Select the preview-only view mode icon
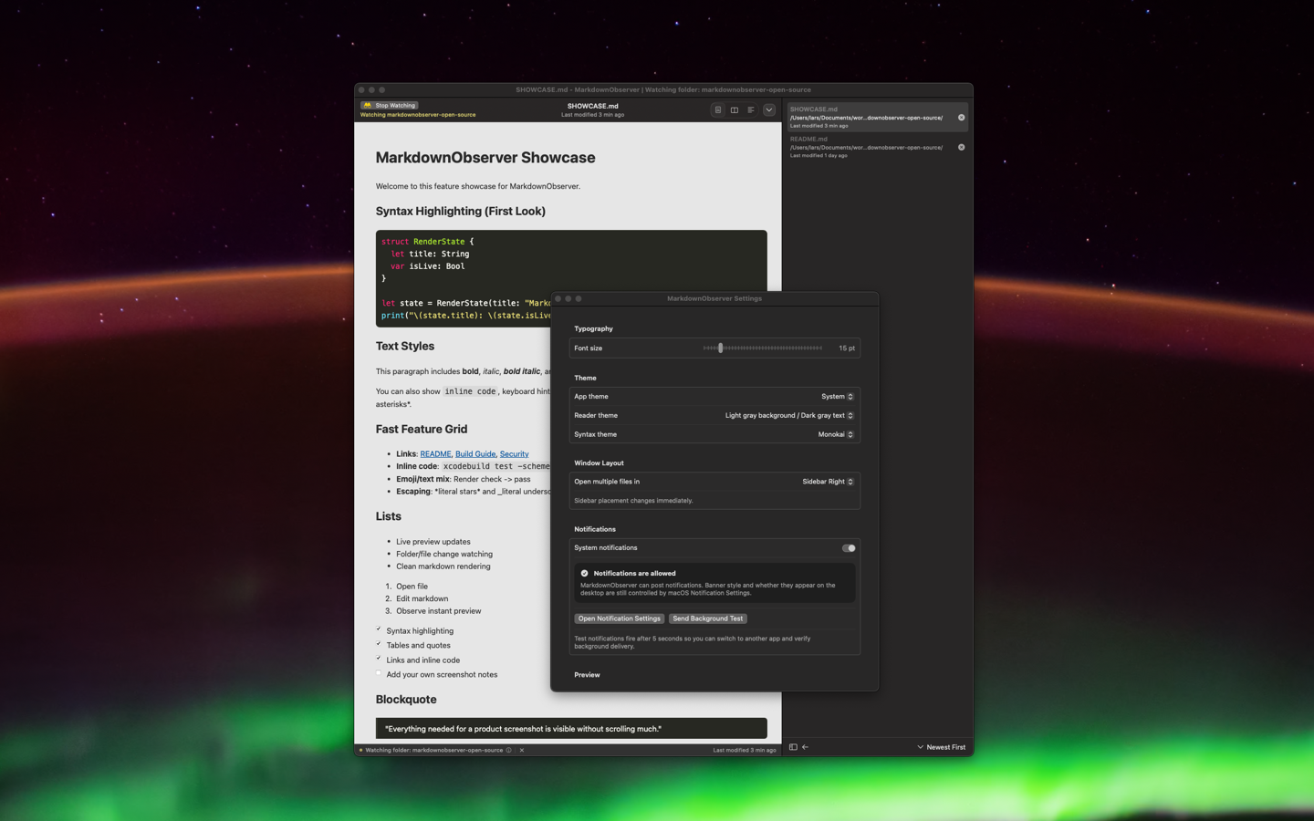This screenshot has height=821, width=1314. [718, 109]
